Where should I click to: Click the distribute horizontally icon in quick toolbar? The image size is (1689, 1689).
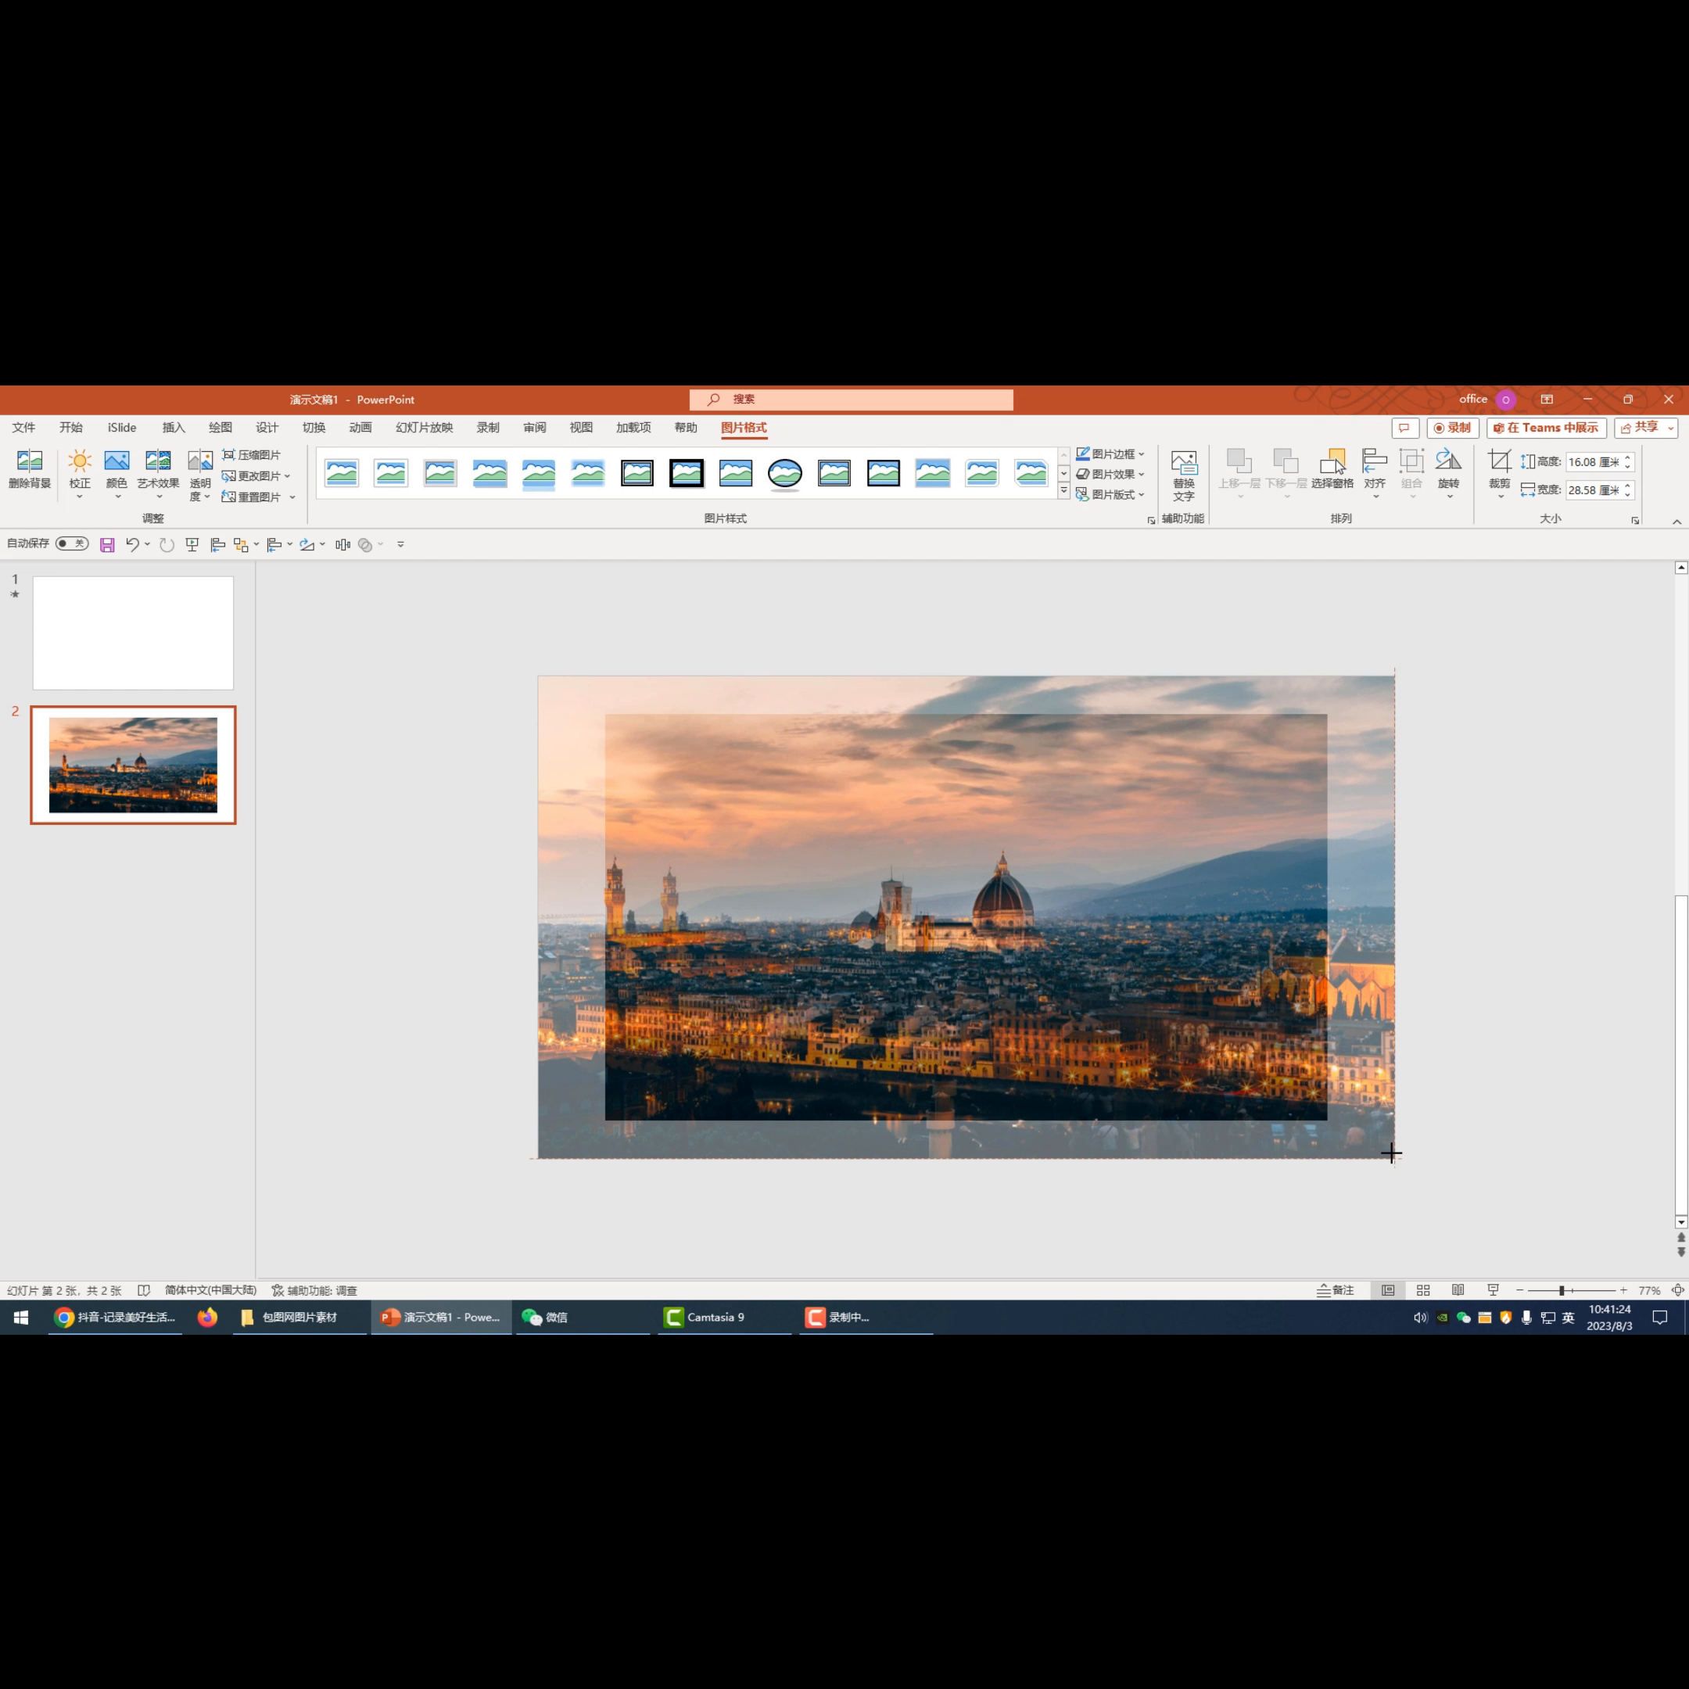pyautogui.click(x=342, y=545)
